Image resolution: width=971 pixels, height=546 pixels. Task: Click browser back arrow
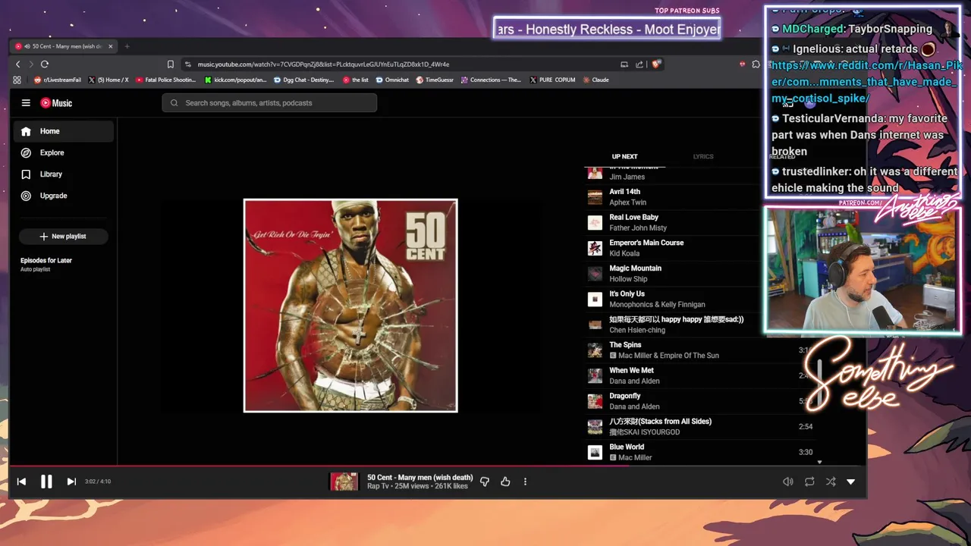click(19, 64)
